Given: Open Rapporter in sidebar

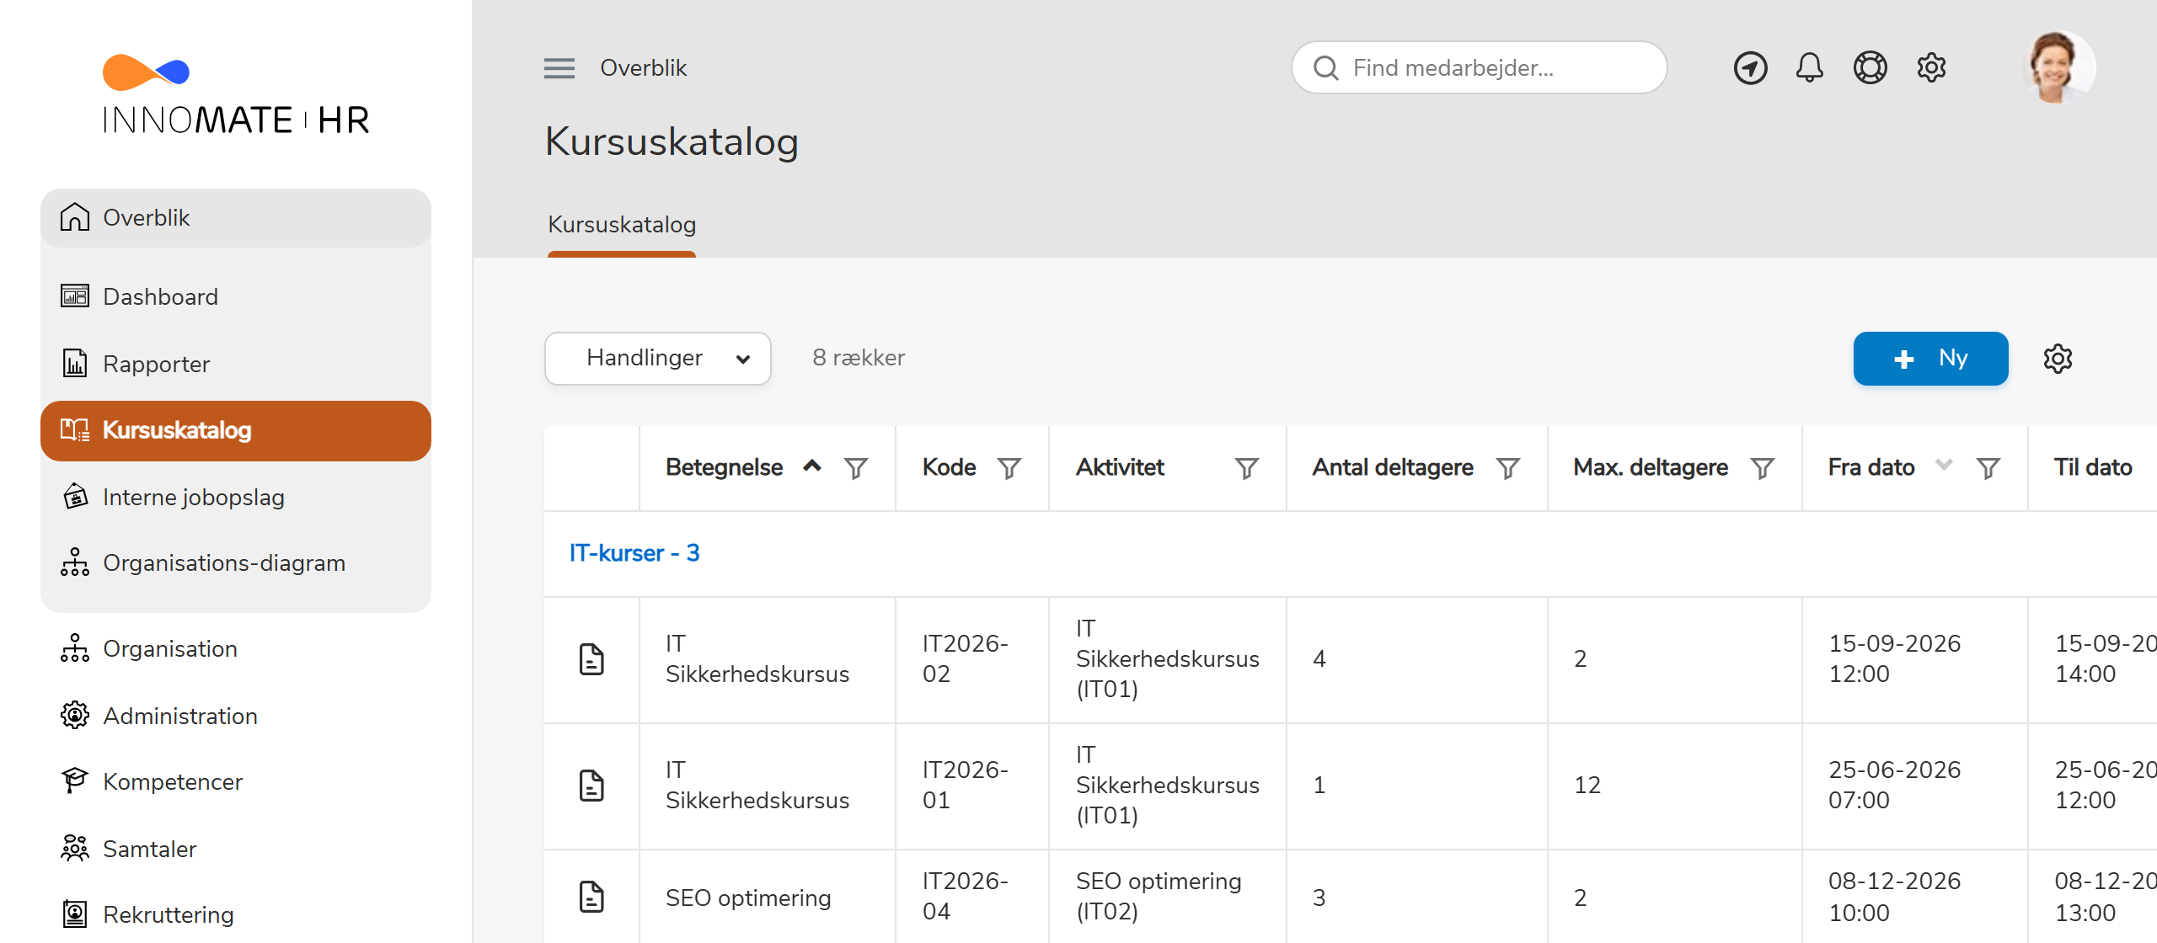Looking at the screenshot, I should 236,364.
